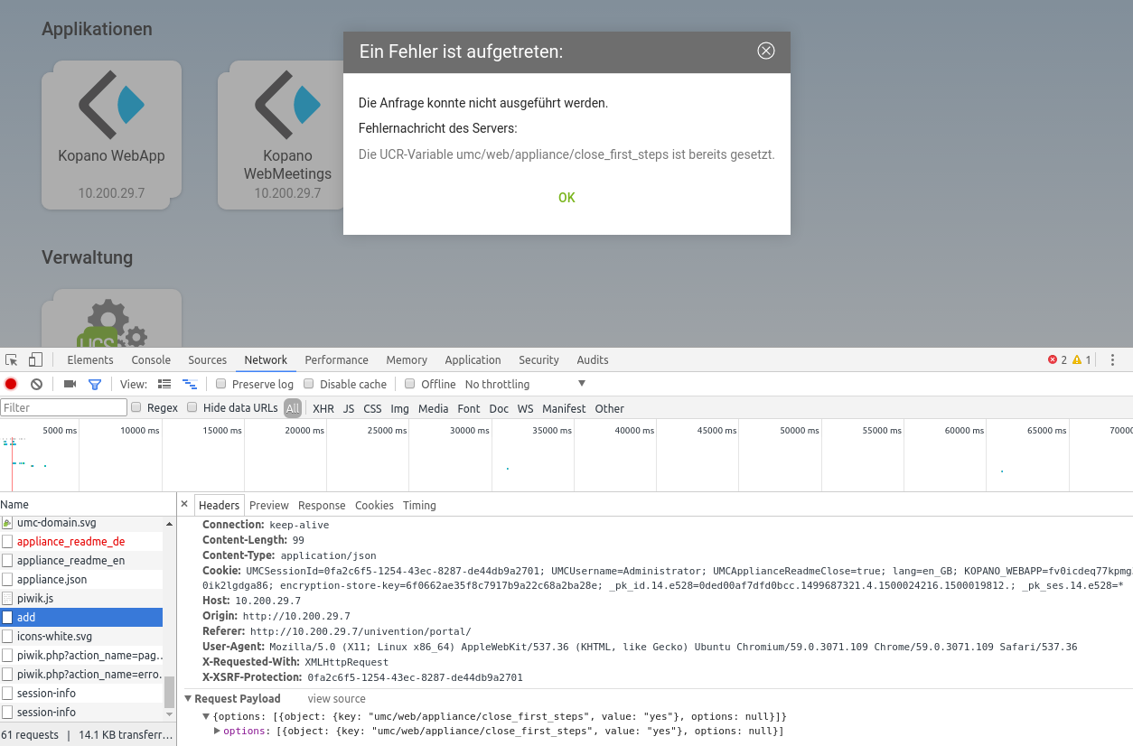This screenshot has width=1133, height=746.
Task: Open DevTools three-dot customize menu
Action: (1113, 359)
